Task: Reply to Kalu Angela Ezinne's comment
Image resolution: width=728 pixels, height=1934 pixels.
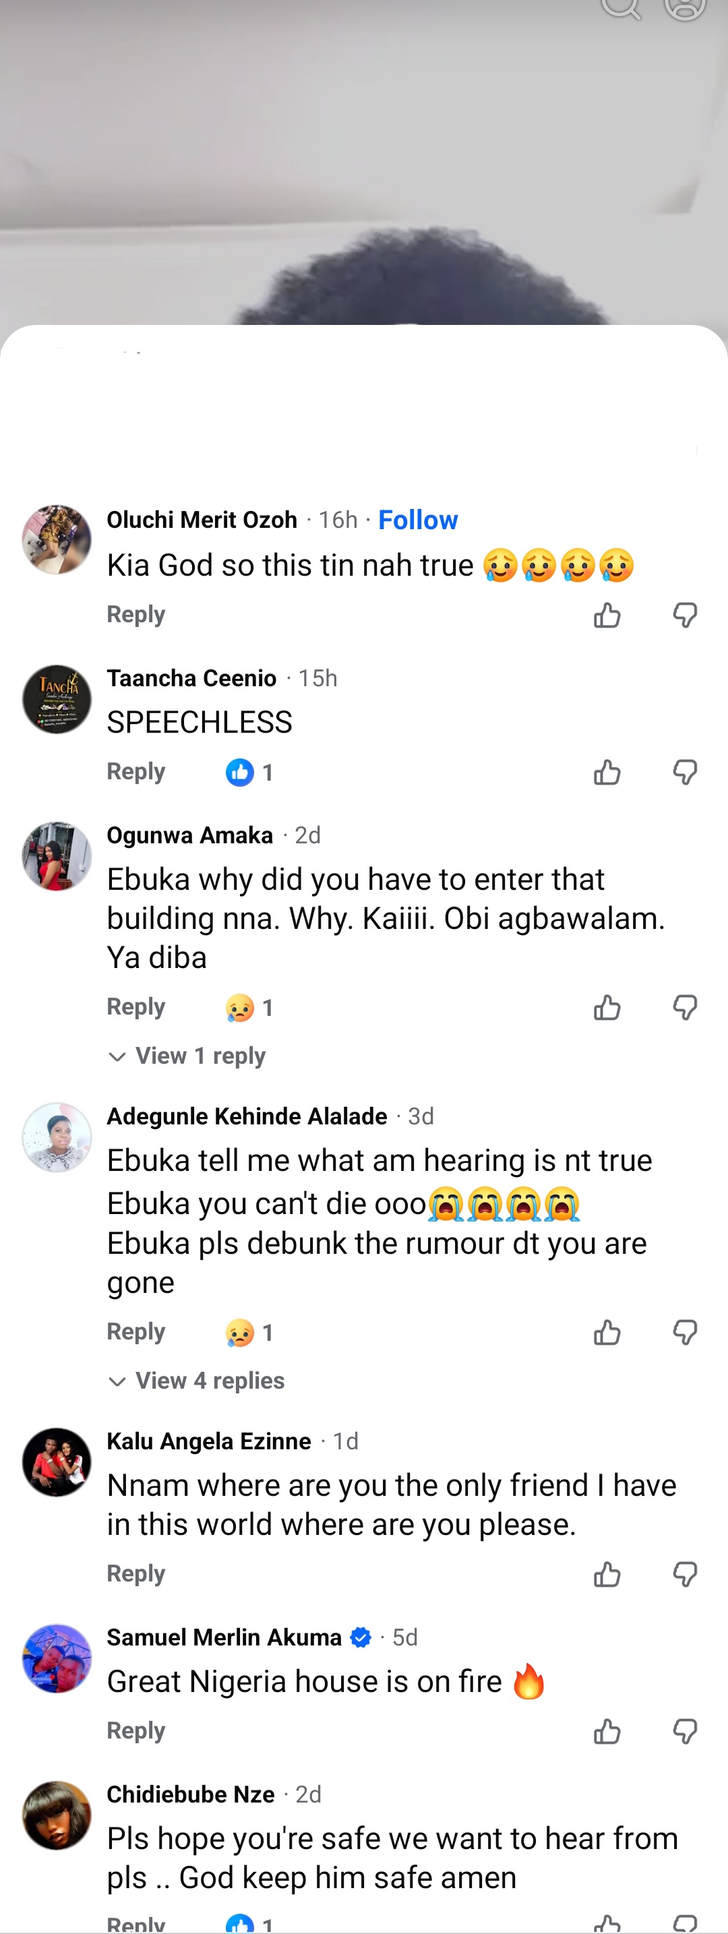Action: [x=136, y=1573]
